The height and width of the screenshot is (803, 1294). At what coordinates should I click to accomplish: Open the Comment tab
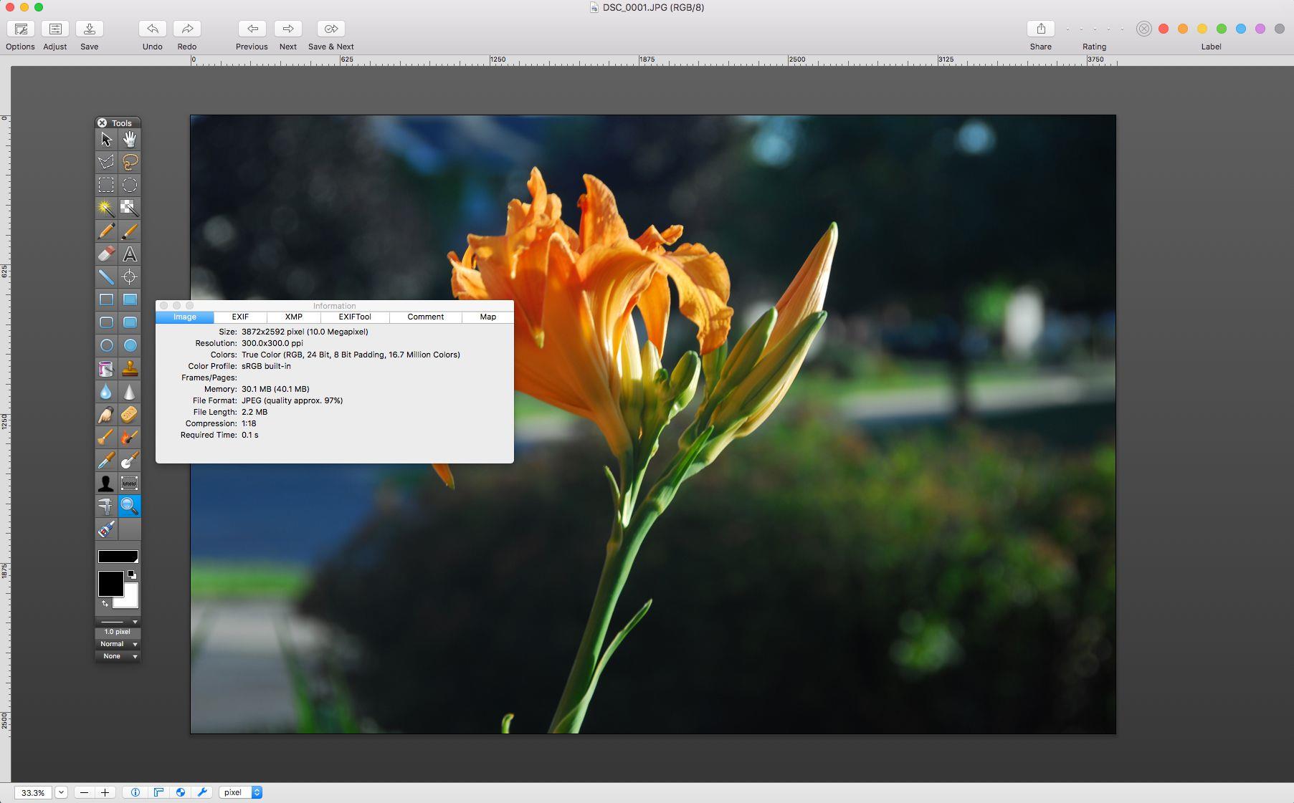click(426, 317)
